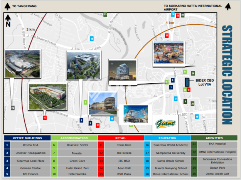Select the RETAIL legend header
Image resolution: width=241 pixels, height=180 pixels.
point(121,138)
